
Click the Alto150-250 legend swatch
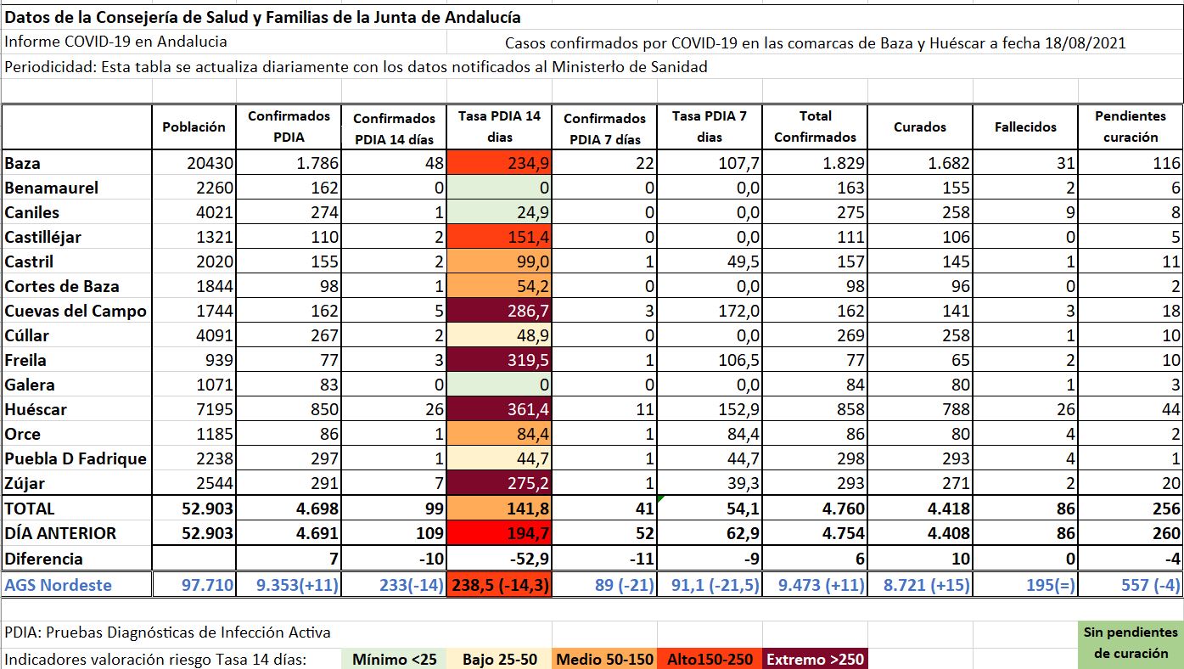[x=710, y=659]
